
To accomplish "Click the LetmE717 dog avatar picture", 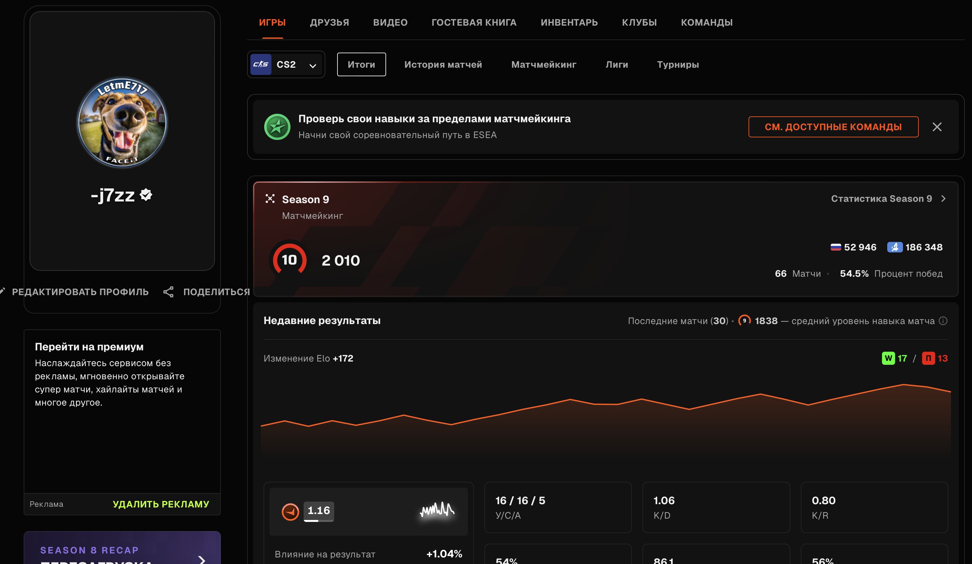I will click(122, 122).
